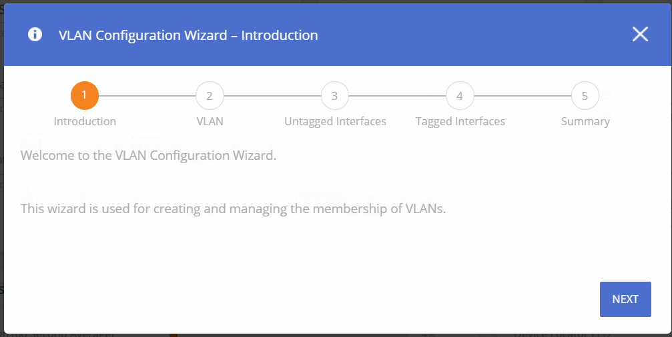Click the connector line between steps 2 and 3
Screen dimensions: 672x337
pyautogui.click(x=272, y=96)
